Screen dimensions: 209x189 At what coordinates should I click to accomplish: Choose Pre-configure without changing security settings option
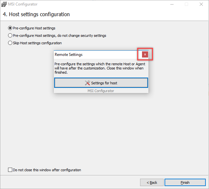(10, 36)
